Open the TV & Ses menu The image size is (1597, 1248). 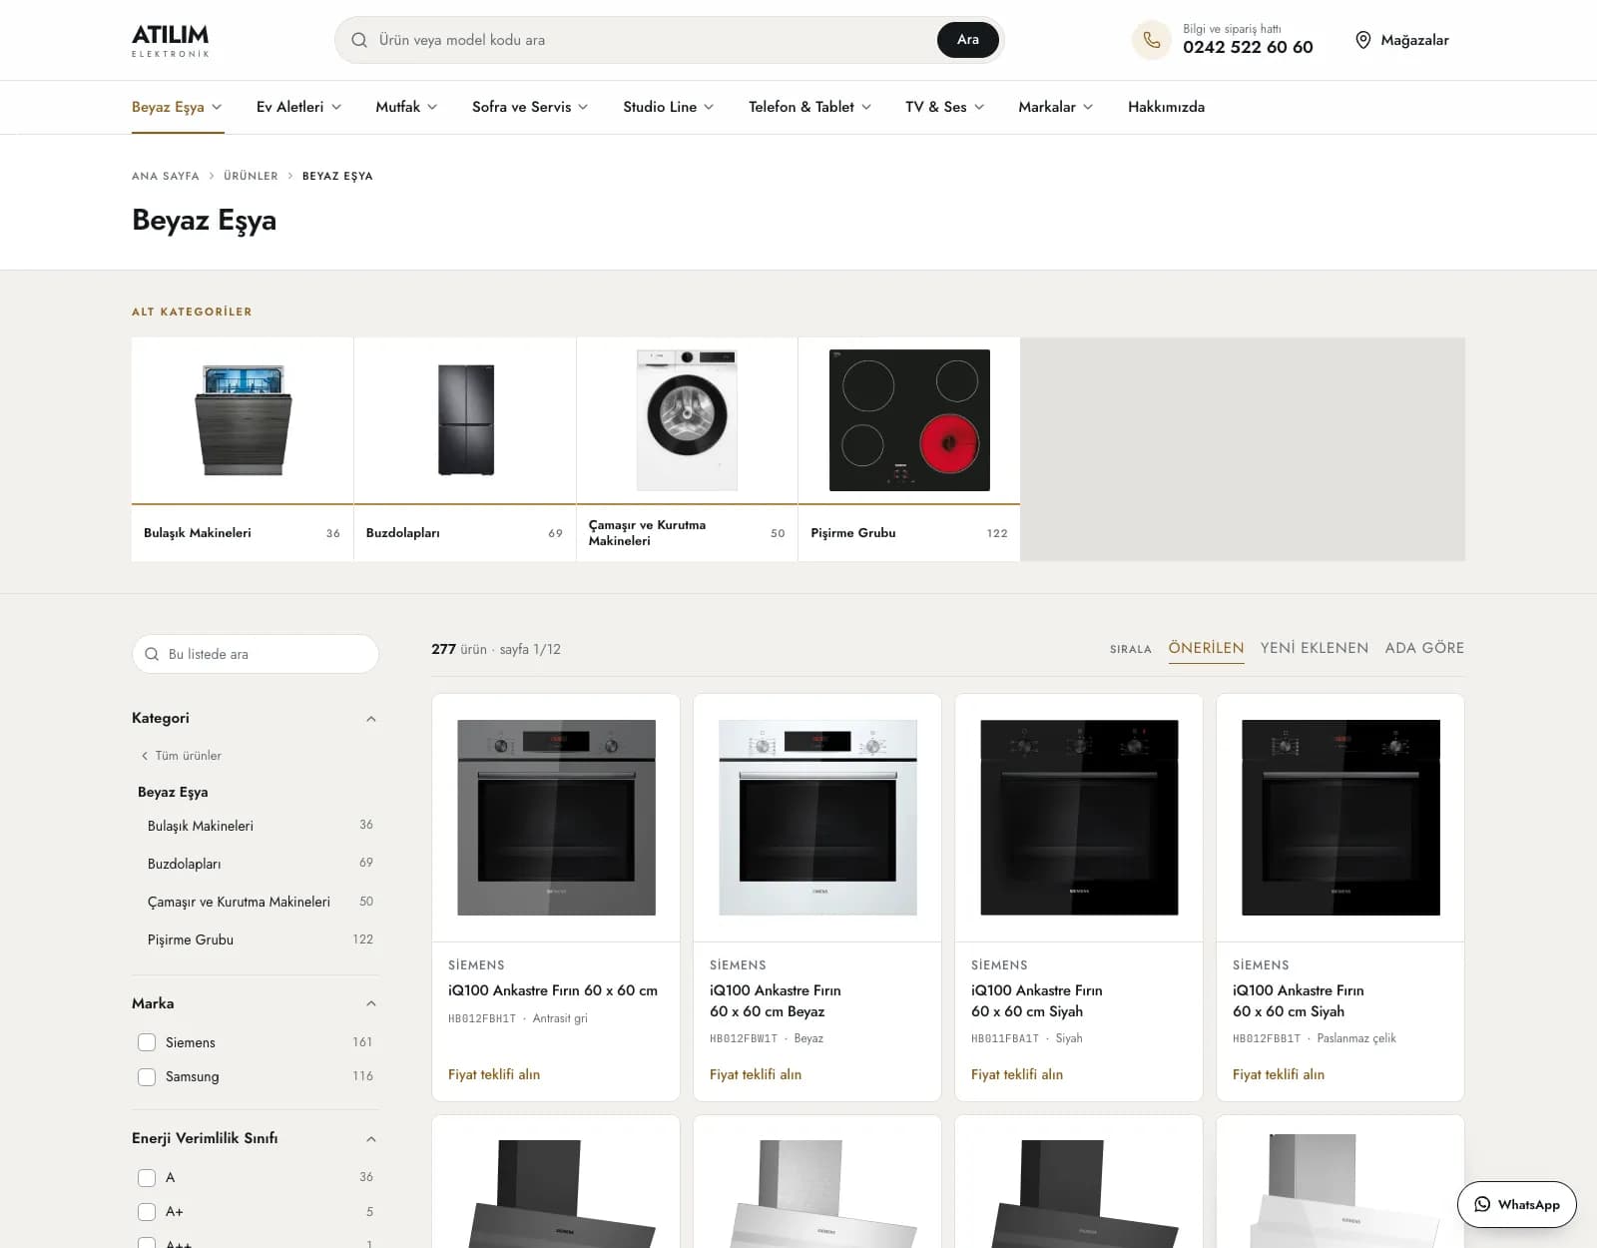point(944,107)
